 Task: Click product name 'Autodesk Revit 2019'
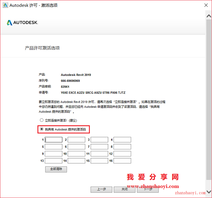(76, 75)
